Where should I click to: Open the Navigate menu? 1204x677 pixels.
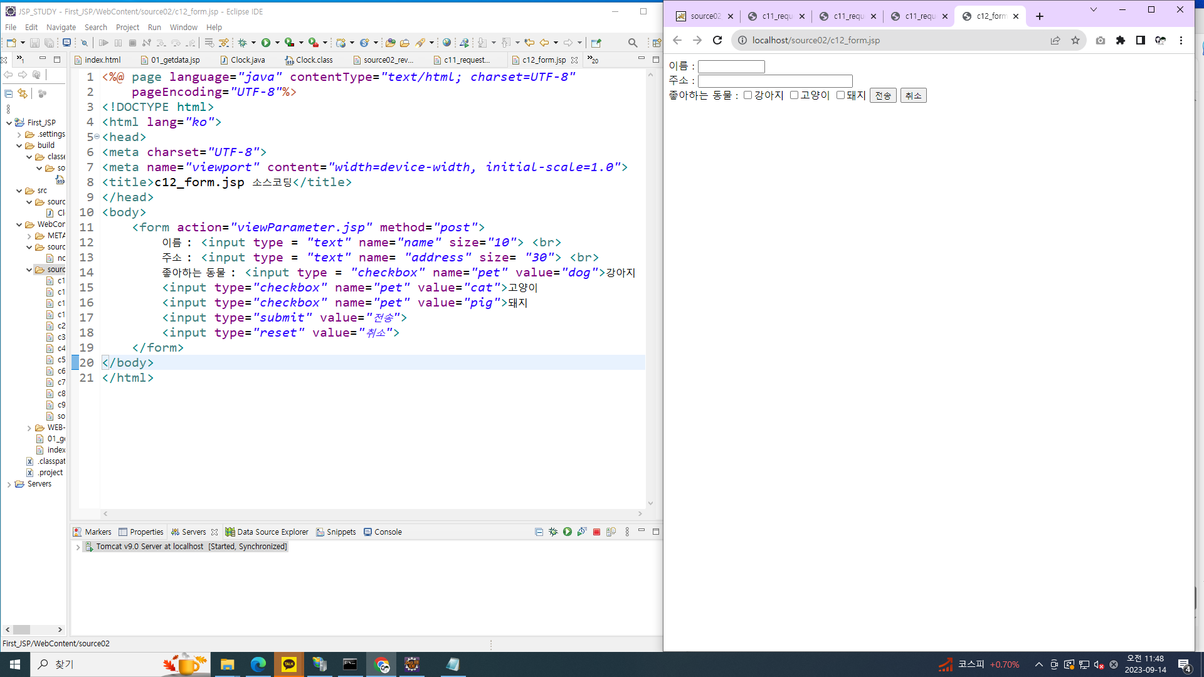click(61, 27)
